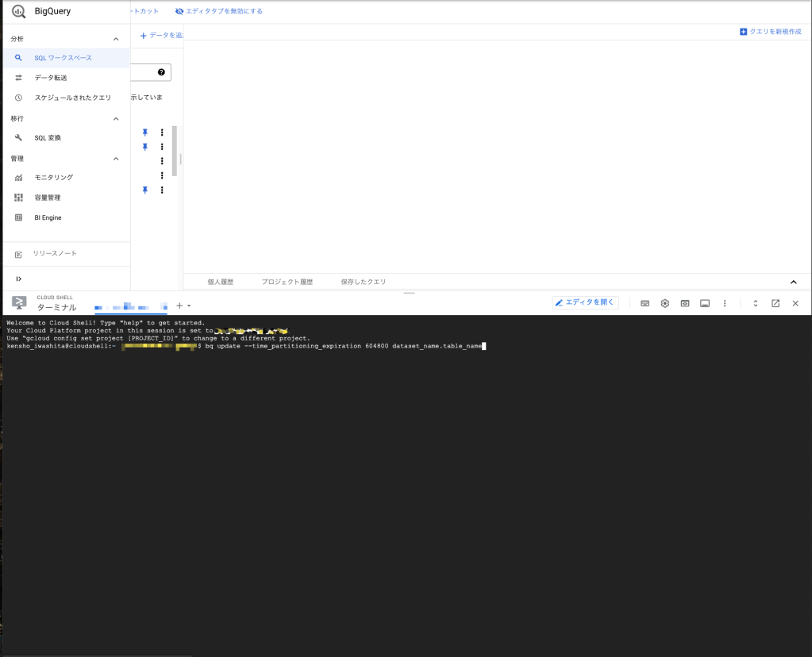Screen dimensions: 812x657
Task: Switch to プロジェクト履歴 tab
Action: [x=287, y=282]
